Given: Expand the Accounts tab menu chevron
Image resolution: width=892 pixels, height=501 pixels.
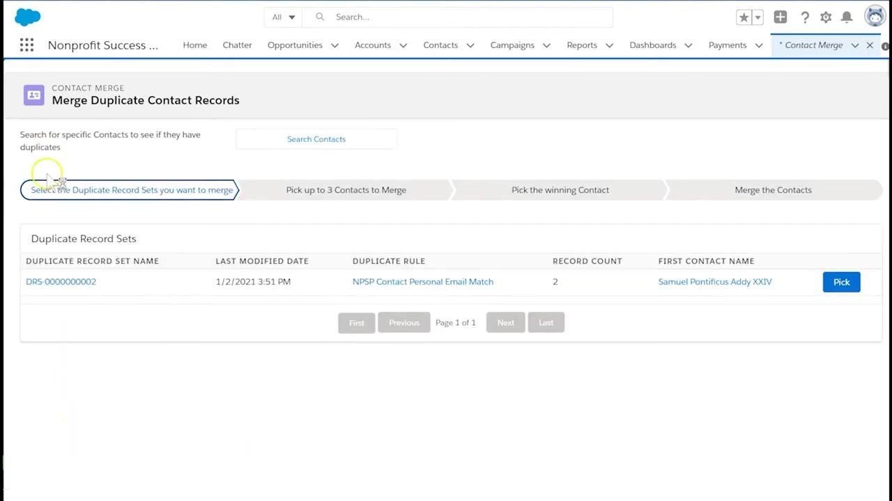Looking at the screenshot, I should click(403, 45).
